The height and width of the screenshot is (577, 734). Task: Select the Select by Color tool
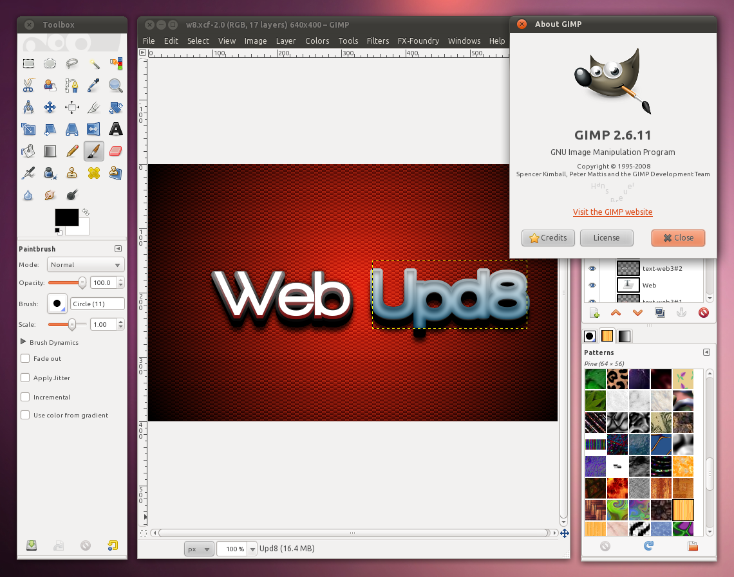[x=116, y=64]
